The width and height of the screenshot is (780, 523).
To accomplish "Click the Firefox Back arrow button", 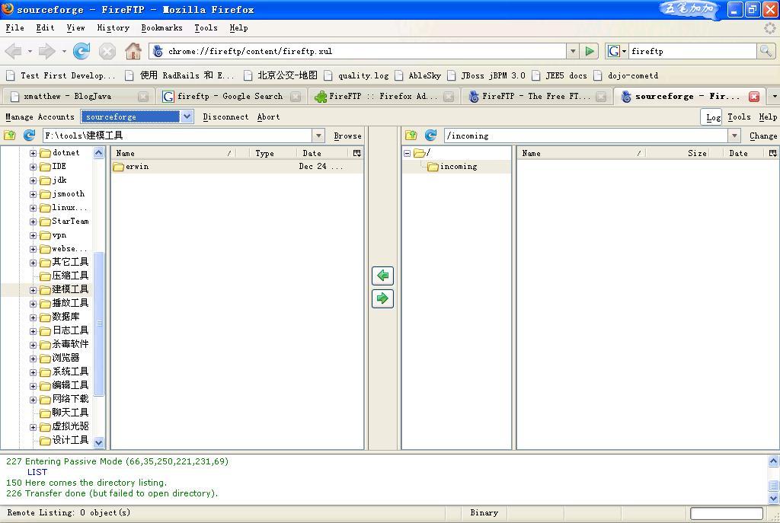I will point(14,51).
